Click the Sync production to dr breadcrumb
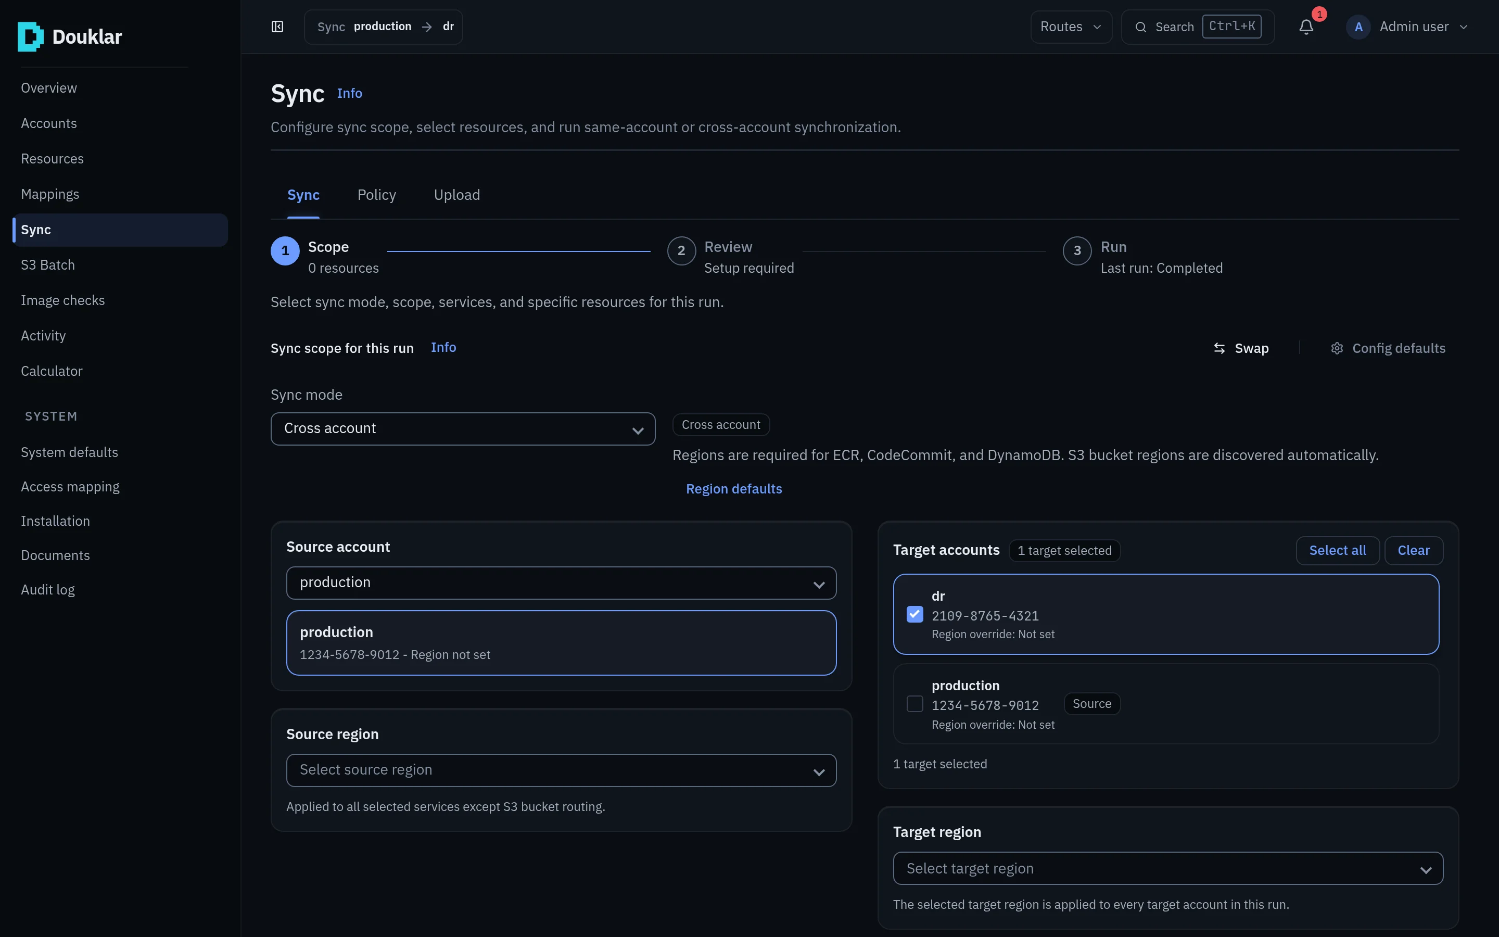 384,27
